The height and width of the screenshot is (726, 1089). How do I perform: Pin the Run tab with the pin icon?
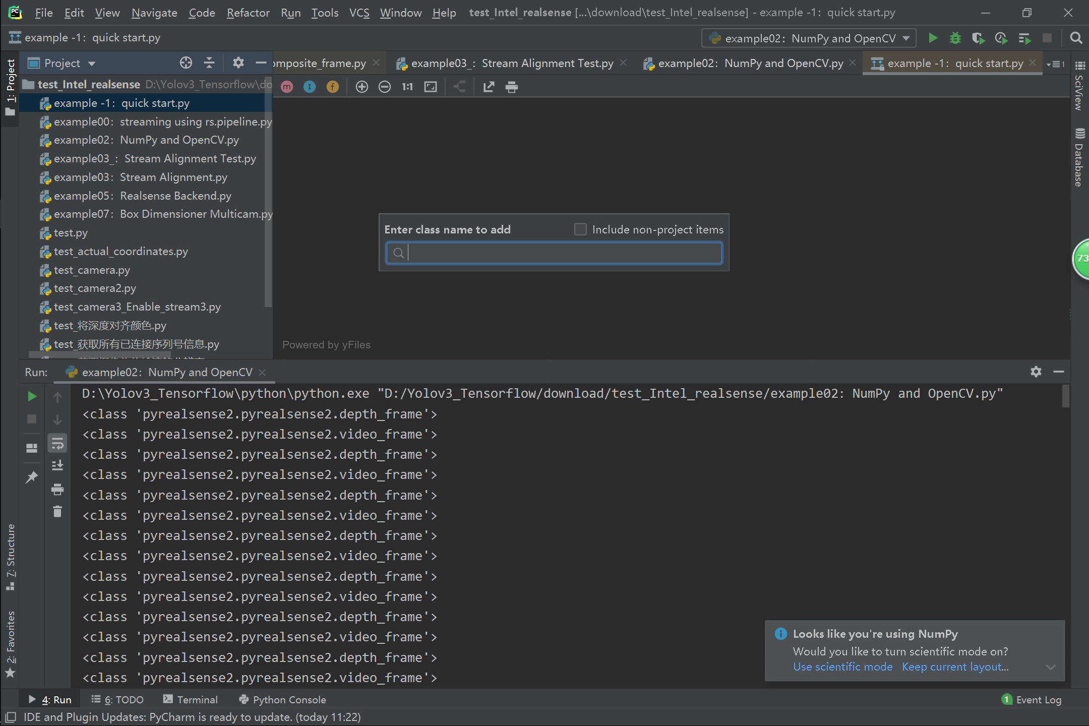32,476
